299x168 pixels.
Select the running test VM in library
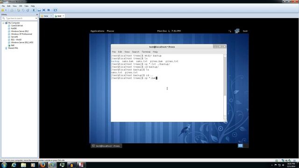click(13, 45)
